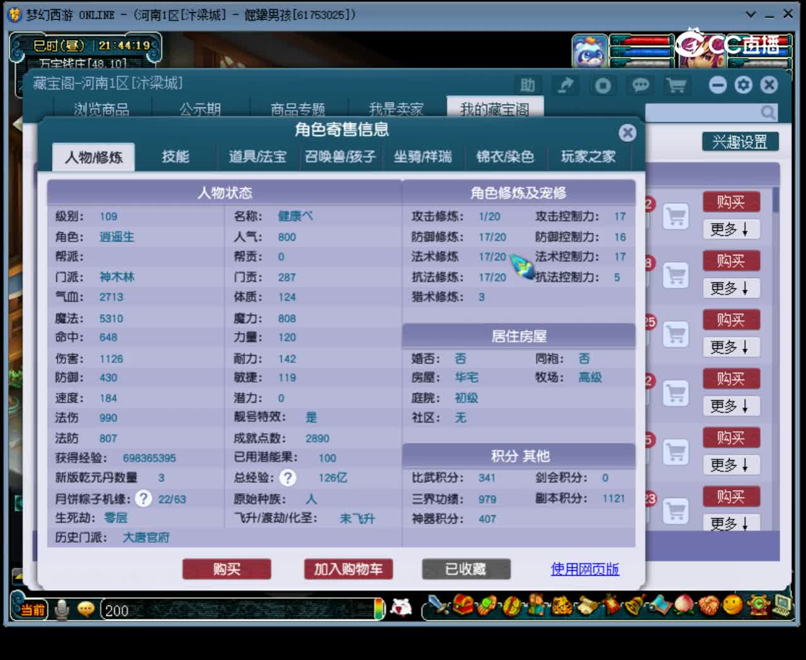The width and height of the screenshot is (806, 660).
Task: Toggle the 当前 chat channel button
Action: point(33,610)
